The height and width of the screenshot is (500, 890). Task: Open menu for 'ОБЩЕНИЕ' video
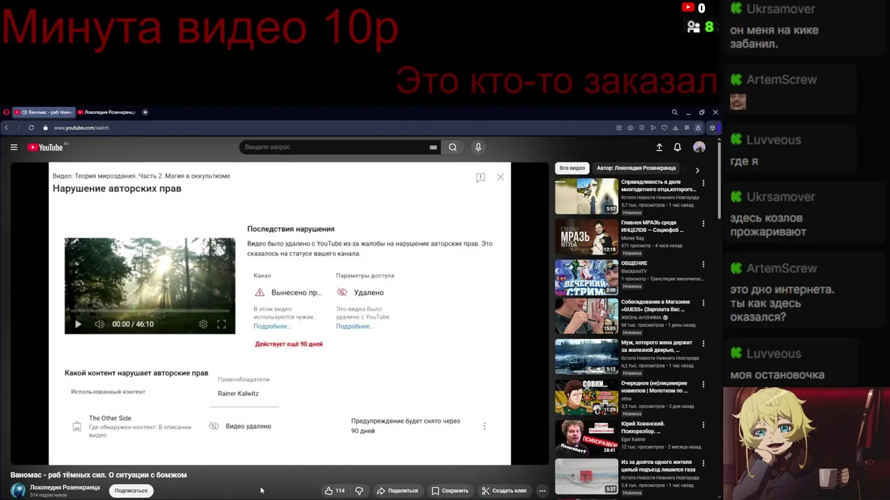703,264
